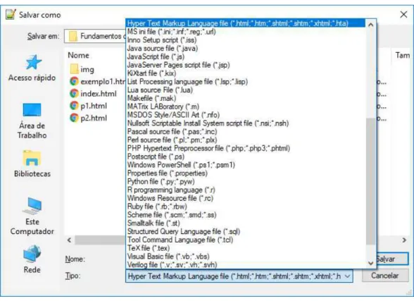The width and height of the screenshot is (414, 301).
Task: Select the p1.html file
Action: click(89, 106)
